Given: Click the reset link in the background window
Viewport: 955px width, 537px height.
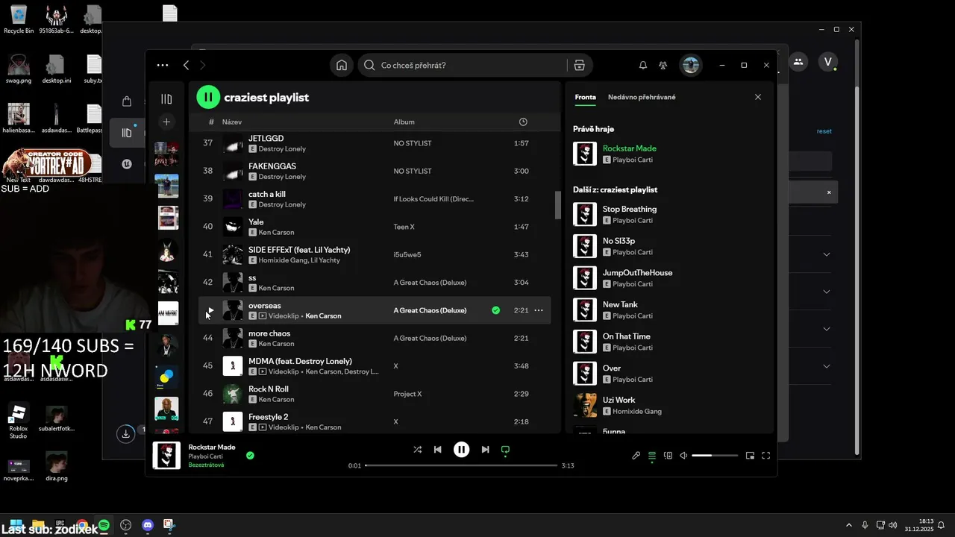Looking at the screenshot, I should 824,131.
